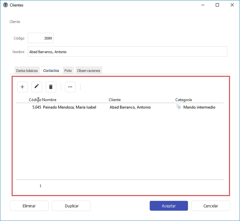The height and width of the screenshot is (221, 240).
Task: Switch to the Datos básicos tab
Action: tap(27, 70)
